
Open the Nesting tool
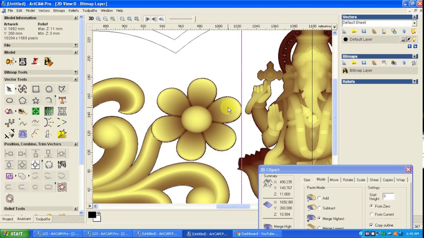point(62,164)
